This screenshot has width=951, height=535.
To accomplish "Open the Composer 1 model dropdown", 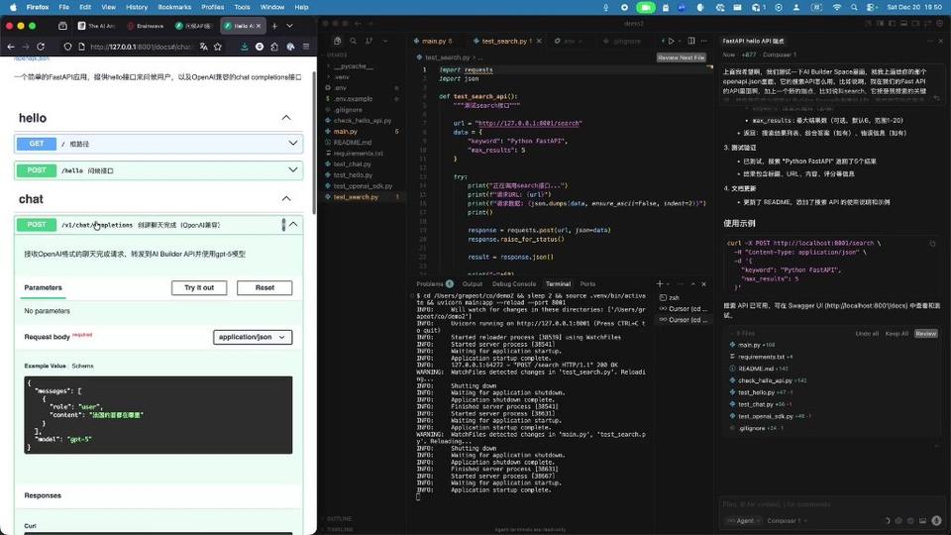I will coord(787,520).
